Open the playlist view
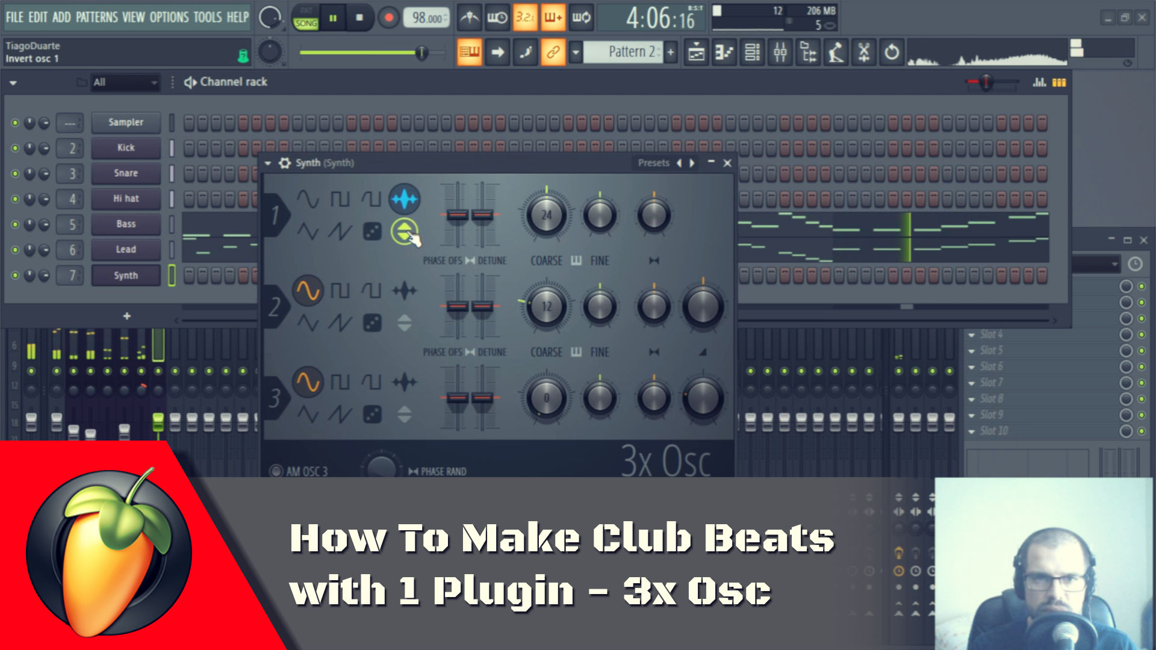 point(697,52)
